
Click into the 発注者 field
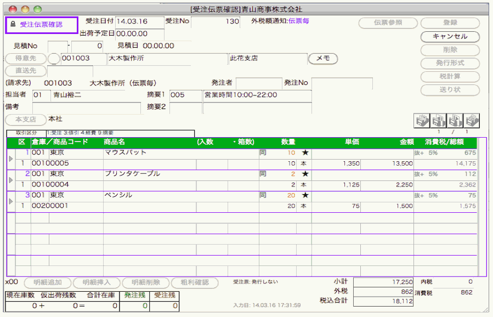pos(259,83)
